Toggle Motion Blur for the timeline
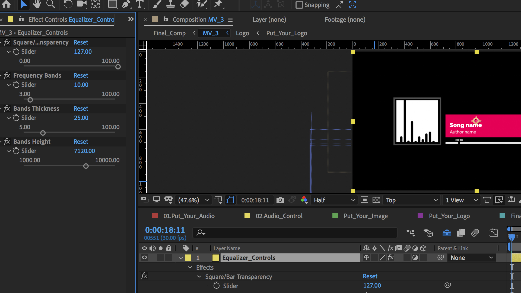The image size is (521, 293). [475, 233]
